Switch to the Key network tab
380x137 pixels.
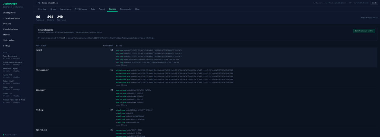click(x=65, y=9)
